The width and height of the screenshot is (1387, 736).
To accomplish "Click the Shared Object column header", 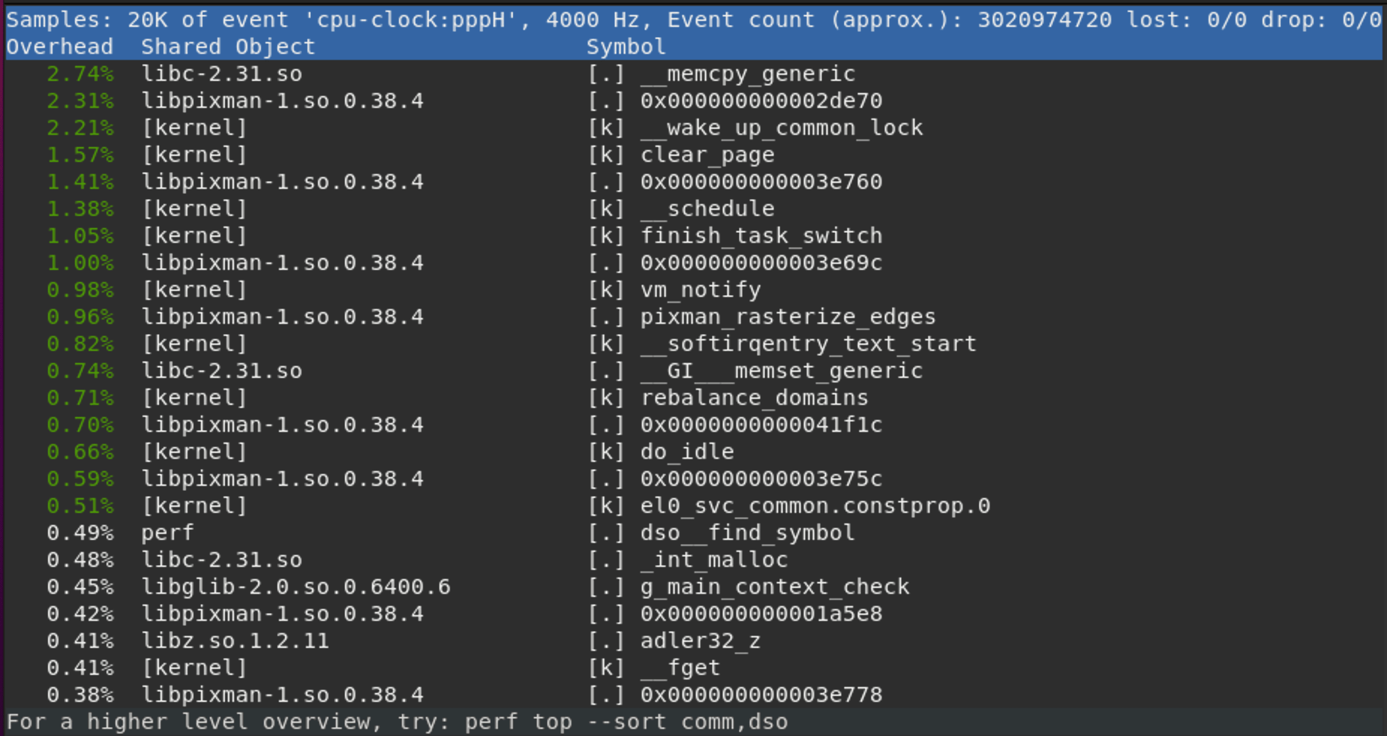I will coord(228,47).
